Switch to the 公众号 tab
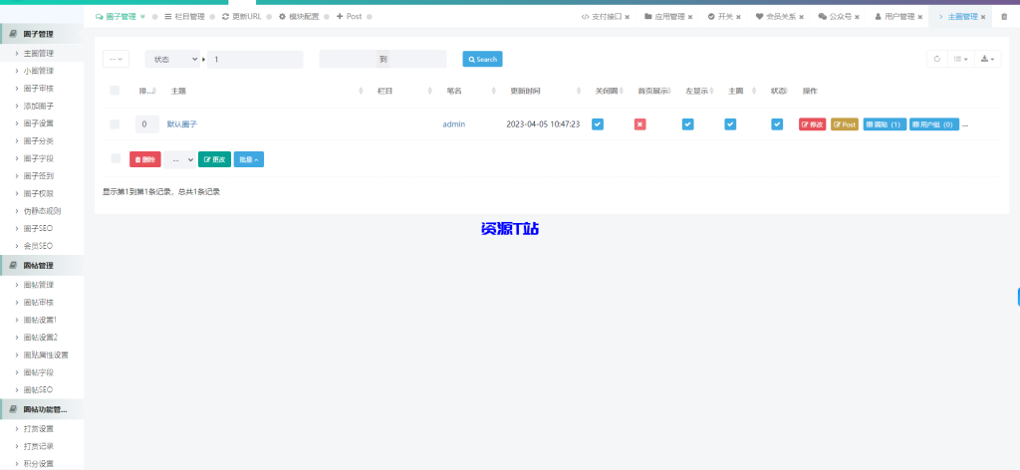Viewport: 1020px width, 470px height. [835, 17]
